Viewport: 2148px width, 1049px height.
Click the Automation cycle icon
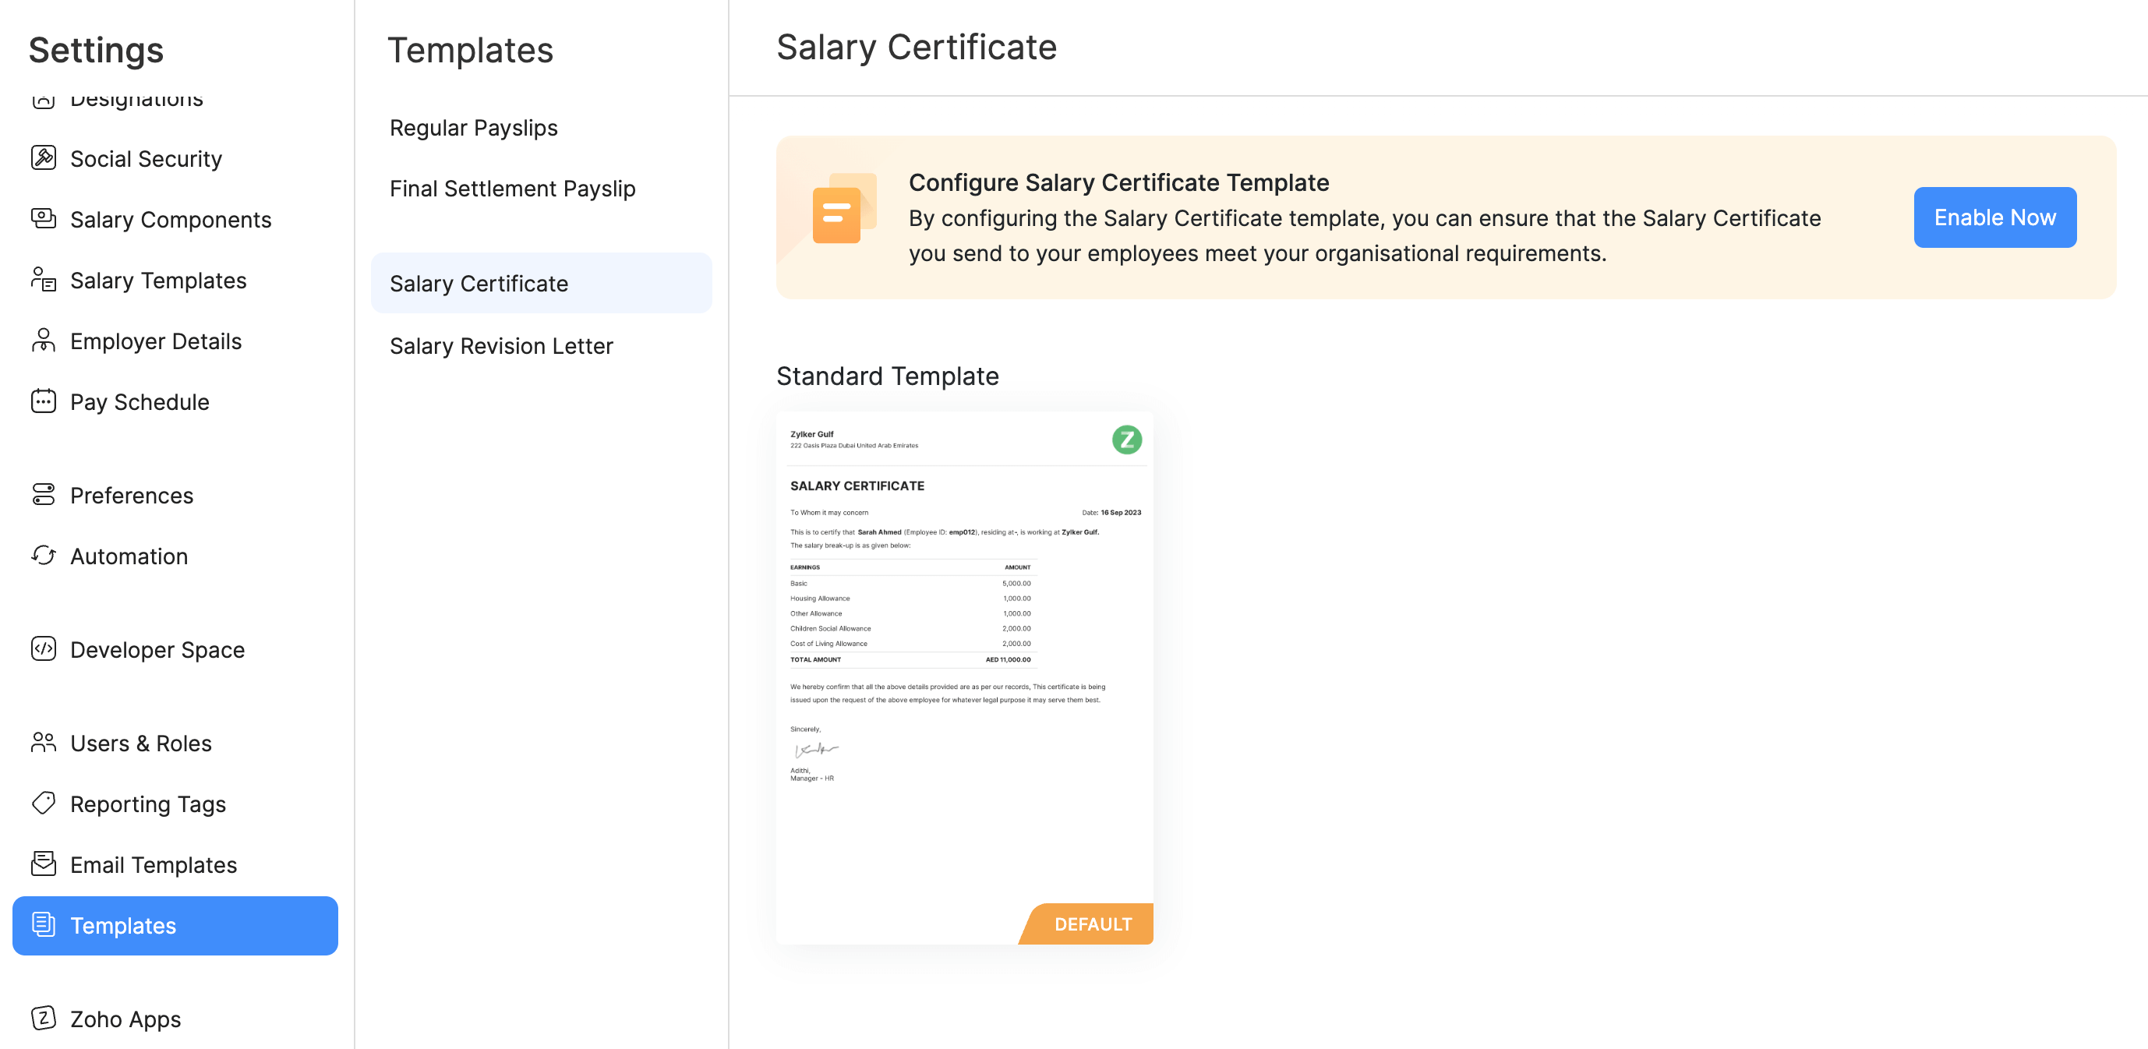pos(44,556)
